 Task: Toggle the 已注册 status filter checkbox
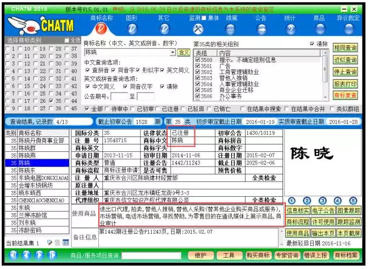157,109
